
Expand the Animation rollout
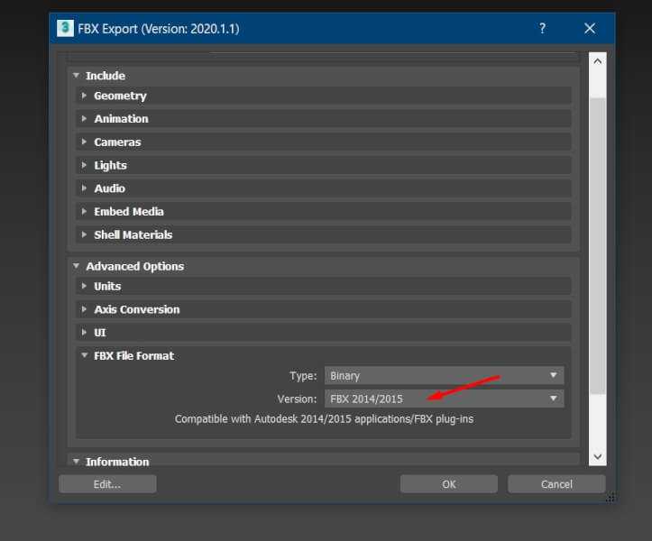323,119
